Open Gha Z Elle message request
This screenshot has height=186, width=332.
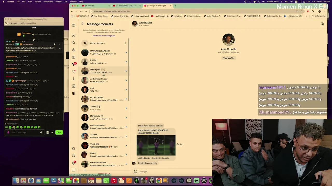point(104,145)
